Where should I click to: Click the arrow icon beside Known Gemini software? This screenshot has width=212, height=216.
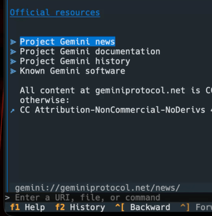coord(13,71)
